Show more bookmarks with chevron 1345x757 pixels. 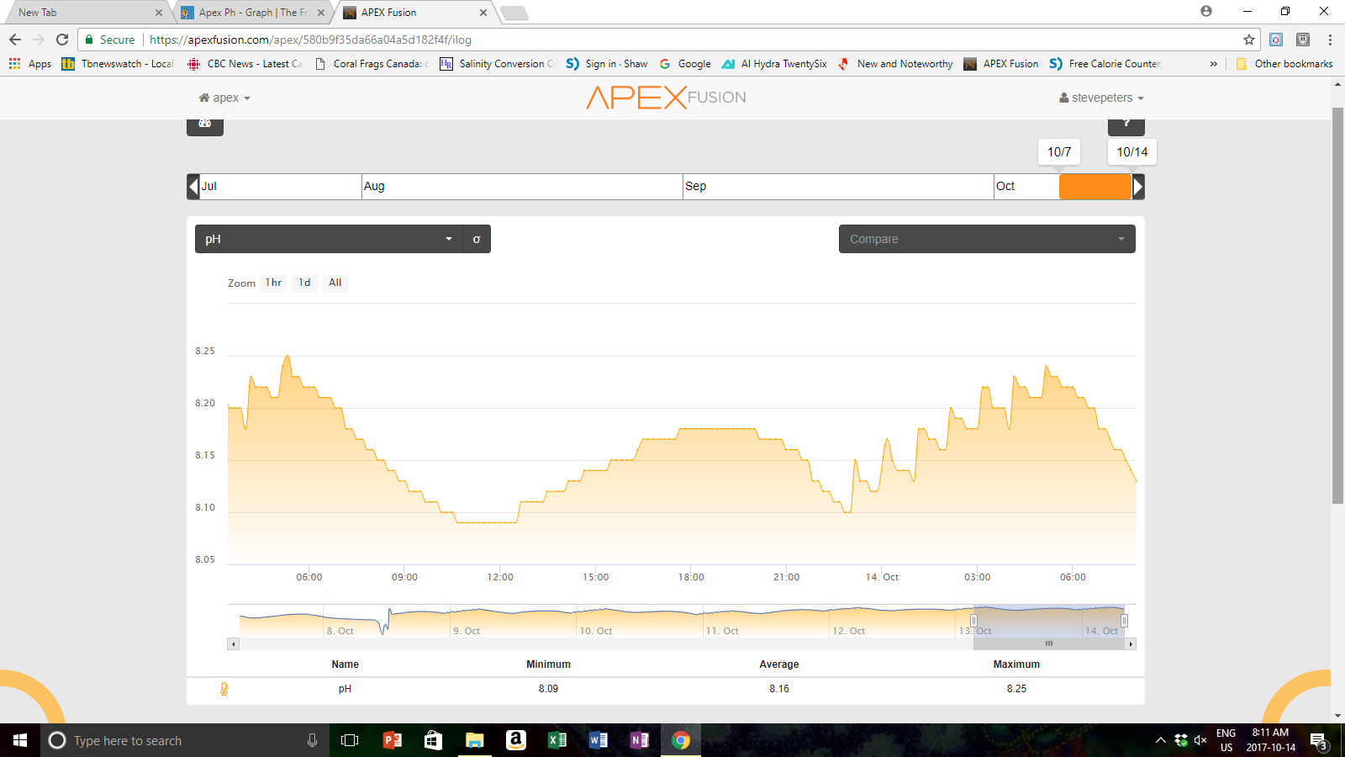click(1213, 64)
